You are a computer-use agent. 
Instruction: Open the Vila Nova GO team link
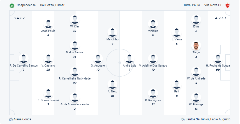[x=213, y=5]
